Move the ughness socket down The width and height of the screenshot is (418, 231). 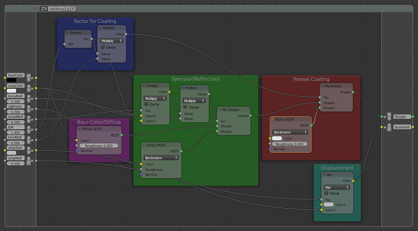tap(29, 111)
